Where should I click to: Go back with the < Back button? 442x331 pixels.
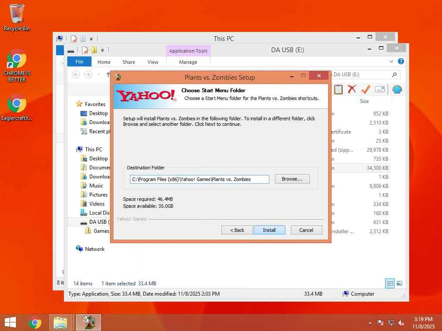(x=237, y=230)
